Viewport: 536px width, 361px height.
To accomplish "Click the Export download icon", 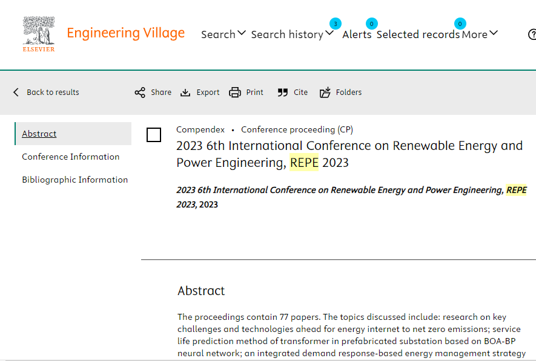I will pyautogui.click(x=185, y=93).
